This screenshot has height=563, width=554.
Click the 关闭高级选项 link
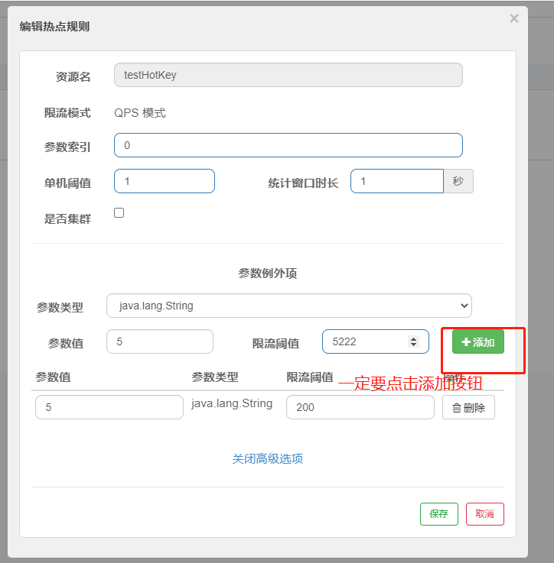(268, 458)
